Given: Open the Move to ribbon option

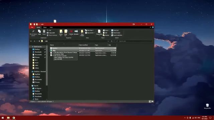Looking at the screenshot, I should coord(61,33).
